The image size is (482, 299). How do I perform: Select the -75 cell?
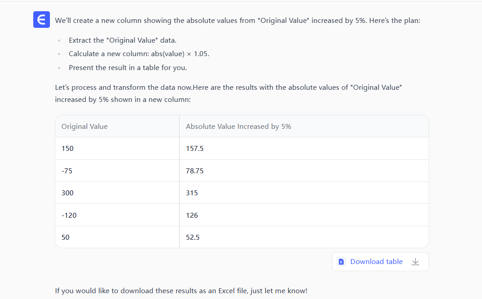click(67, 171)
